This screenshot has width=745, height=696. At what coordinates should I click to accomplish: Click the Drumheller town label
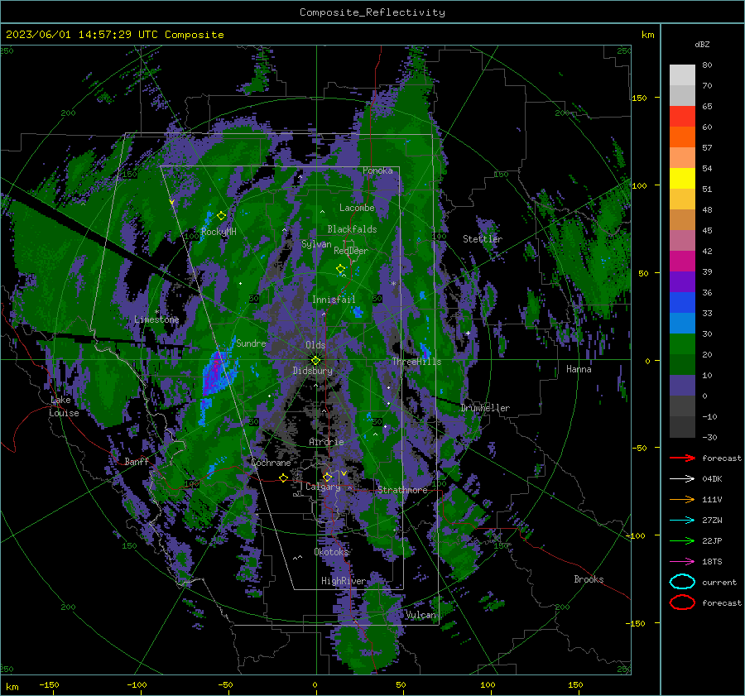tap(485, 408)
